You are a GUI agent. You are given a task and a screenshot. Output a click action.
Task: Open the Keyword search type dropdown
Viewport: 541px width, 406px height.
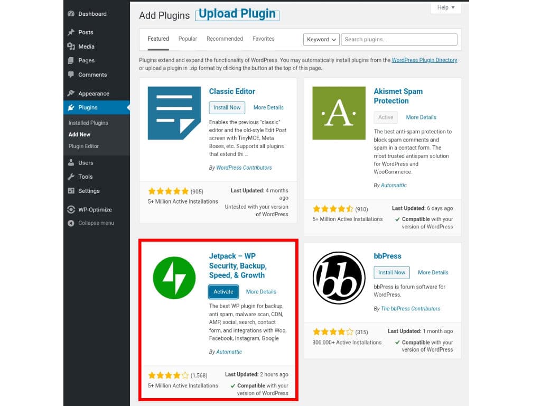click(x=321, y=39)
